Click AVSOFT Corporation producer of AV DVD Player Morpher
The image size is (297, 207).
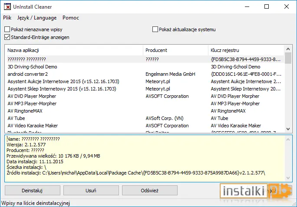(167, 96)
